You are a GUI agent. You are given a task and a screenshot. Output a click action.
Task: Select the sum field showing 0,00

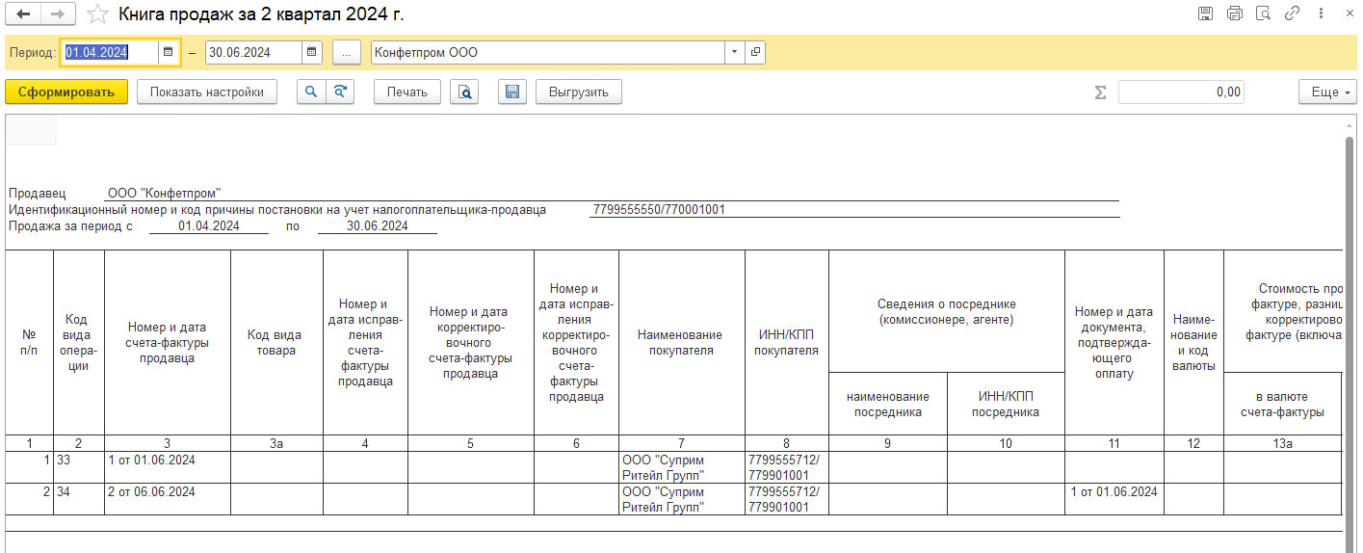tap(1181, 92)
